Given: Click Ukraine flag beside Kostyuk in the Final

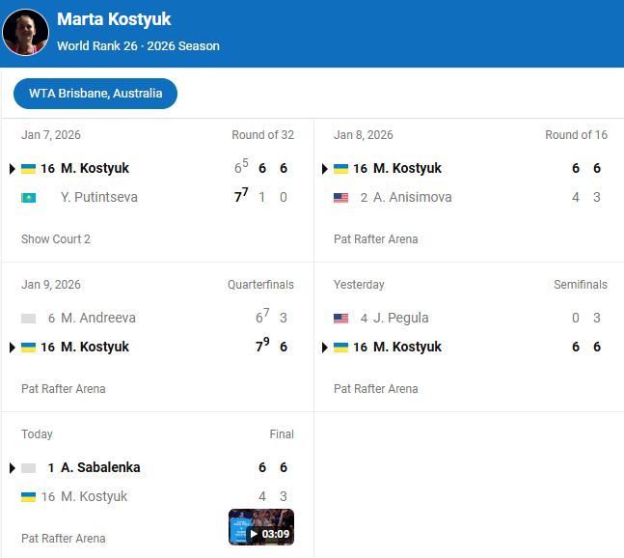Looking at the screenshot, I should 28,497.
